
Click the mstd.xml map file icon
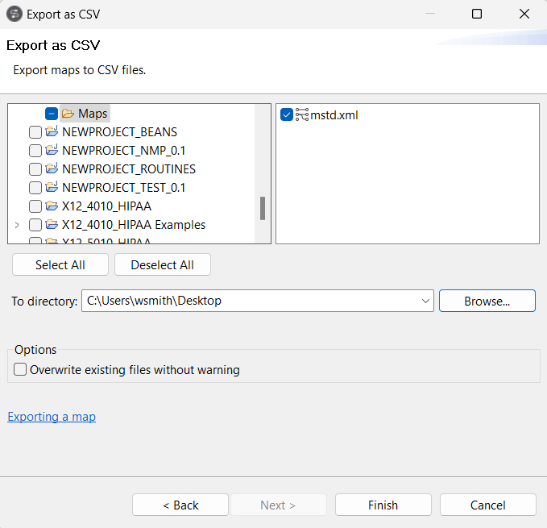[302, 115]
